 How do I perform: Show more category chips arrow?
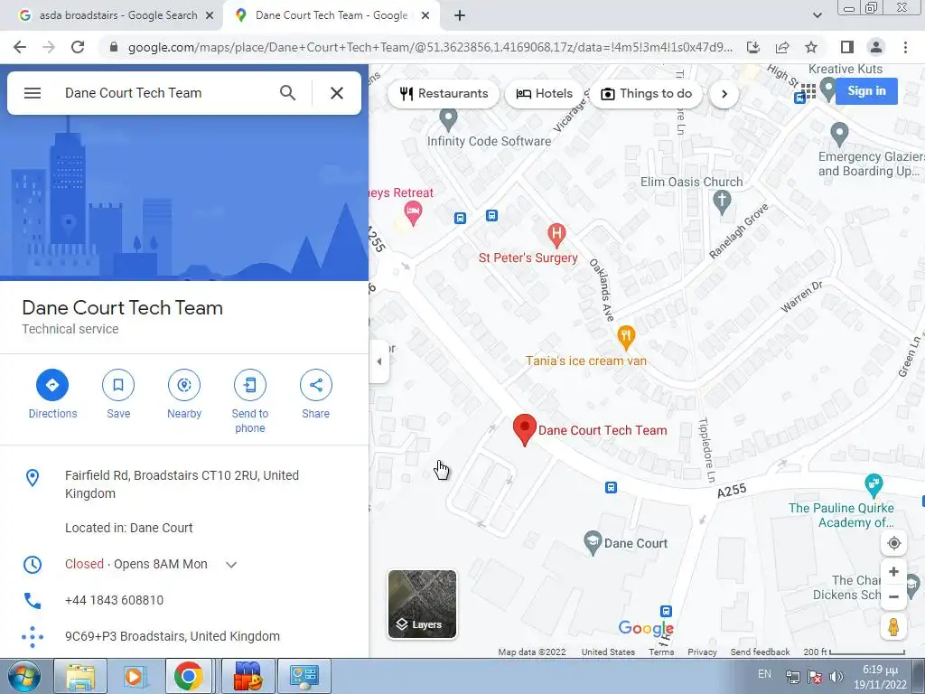[724, 94]
